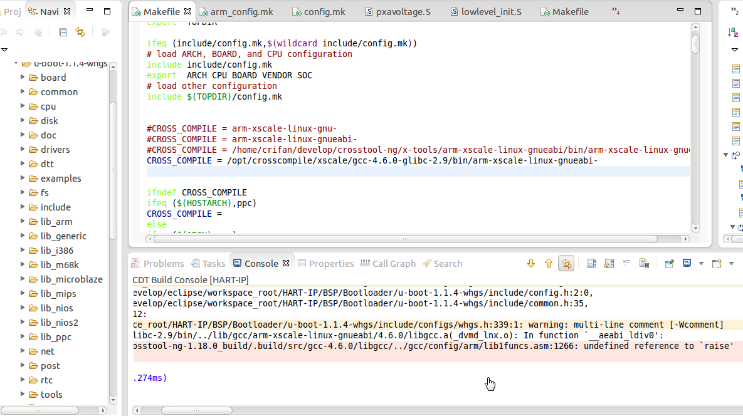
Task: Select the include folder
Action: click(55, 207)
